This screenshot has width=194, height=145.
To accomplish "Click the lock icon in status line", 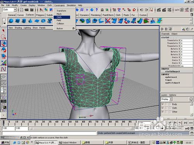I will [x=102, y=10].
